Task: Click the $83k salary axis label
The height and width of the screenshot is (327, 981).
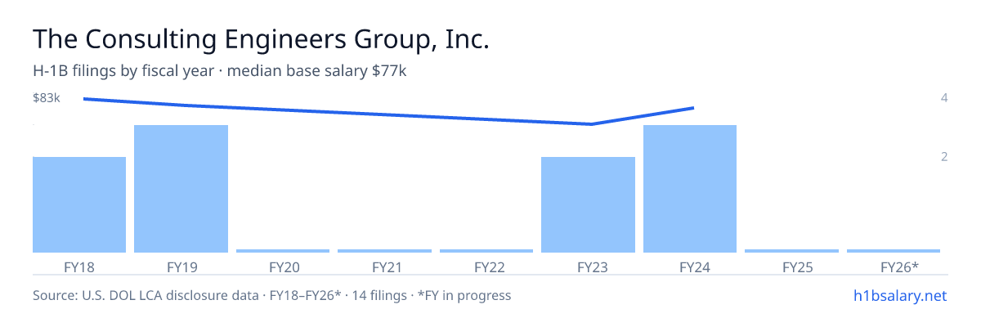Action: tap(47, 98)
